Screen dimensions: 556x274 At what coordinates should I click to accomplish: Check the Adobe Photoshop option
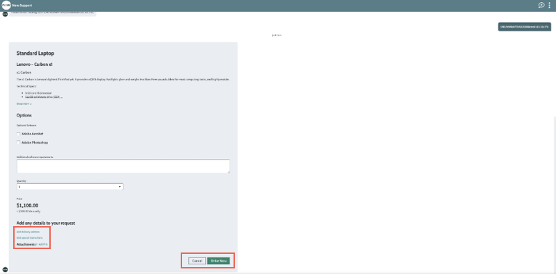19,142
